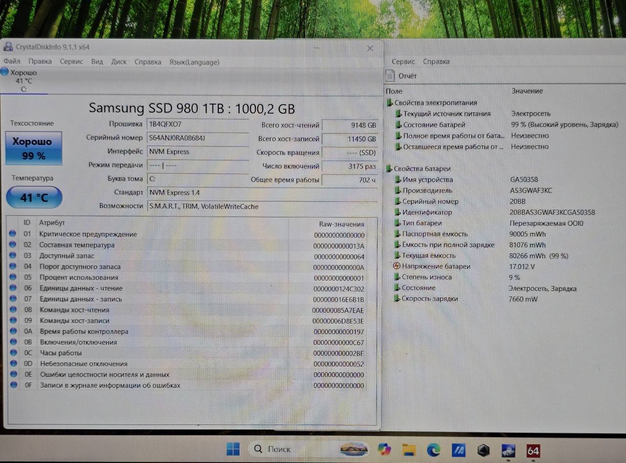Image resolution: width=626 pixels, height=463 pixels.
Task: Click the Серийный номер field in CrystalDiskInfo
Action: pyautogui.click(x=198, y=138)
